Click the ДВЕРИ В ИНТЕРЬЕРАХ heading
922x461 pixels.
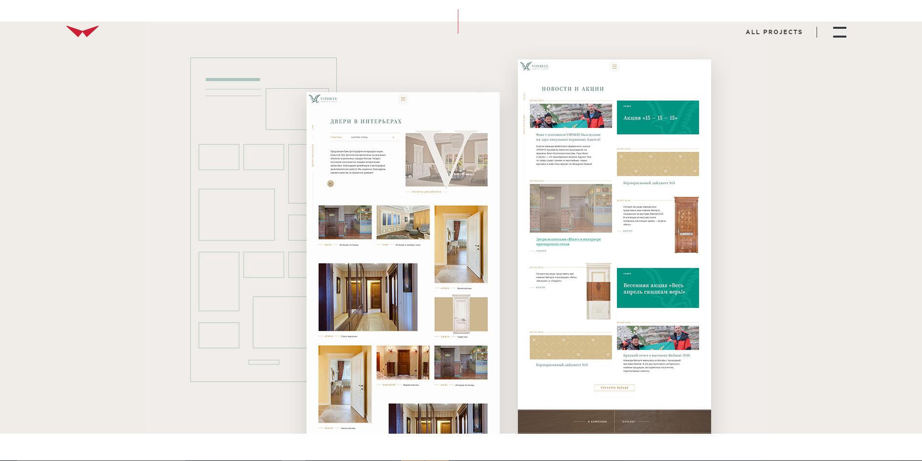pos(366,121)
